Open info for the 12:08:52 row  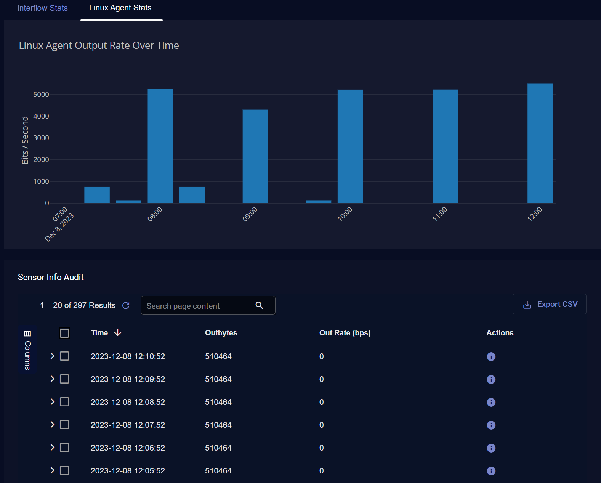(x=491, y=402)
